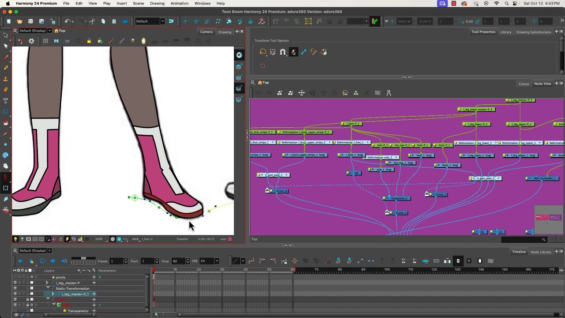Viewport: 565px width, 318px height.
Task: Toggle visibility of l_leg_master-P_1 layer
Action: [x=15, y=294]
